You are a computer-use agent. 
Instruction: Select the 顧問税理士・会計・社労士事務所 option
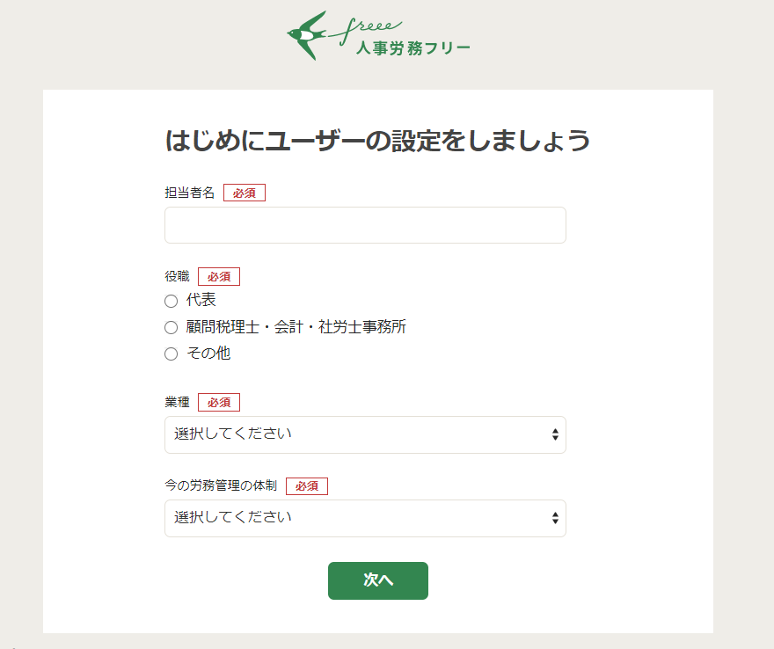[170, 327]
